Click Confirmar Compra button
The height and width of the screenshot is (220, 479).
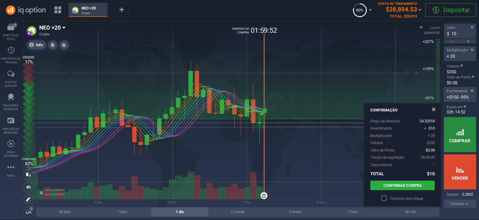coord(402,186)
